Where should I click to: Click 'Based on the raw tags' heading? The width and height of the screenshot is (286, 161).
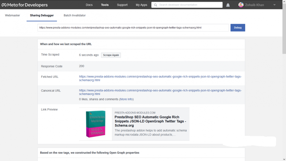pos(90,153)
